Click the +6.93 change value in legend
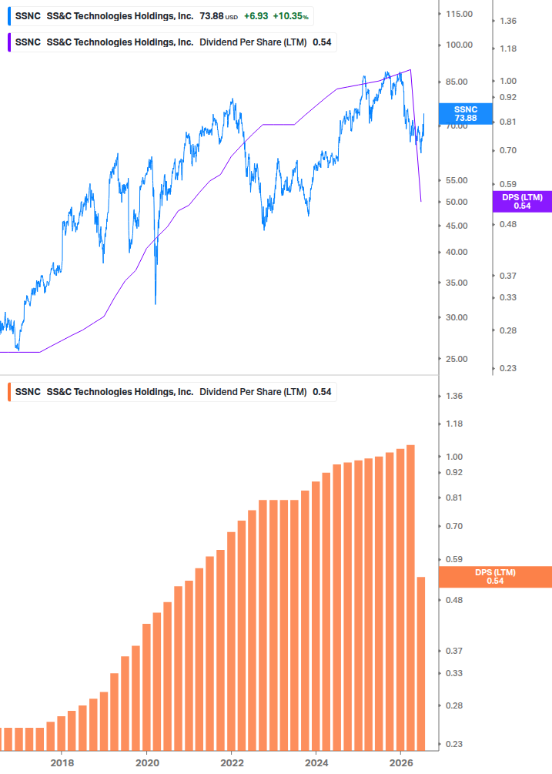Image resolution: width=552 pixels, height=774 pixels. [256, 16]
